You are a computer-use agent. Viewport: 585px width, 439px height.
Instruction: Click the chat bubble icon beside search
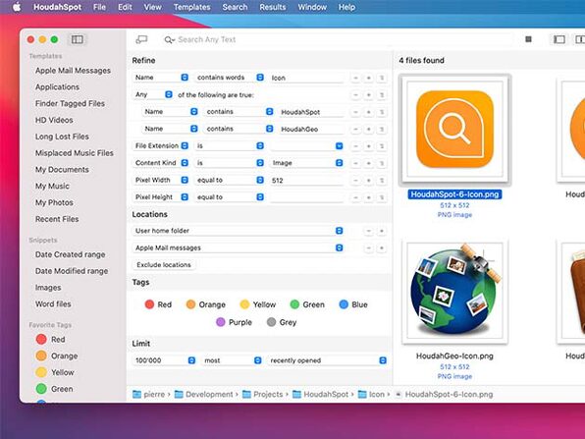(x=141, y=39)
